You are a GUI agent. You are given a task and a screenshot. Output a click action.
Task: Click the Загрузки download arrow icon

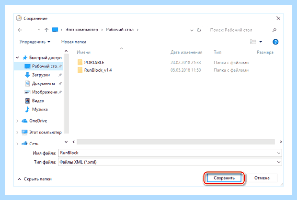[27, 75]
